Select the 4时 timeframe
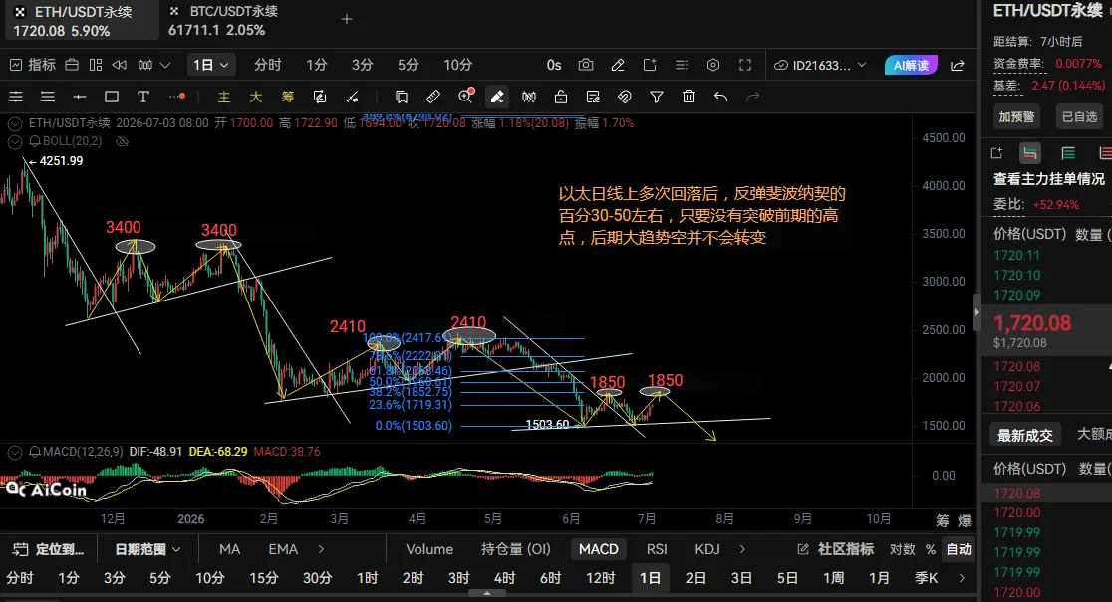The height and width of the screenshot is (602, 1112). (x=505, y=579)
